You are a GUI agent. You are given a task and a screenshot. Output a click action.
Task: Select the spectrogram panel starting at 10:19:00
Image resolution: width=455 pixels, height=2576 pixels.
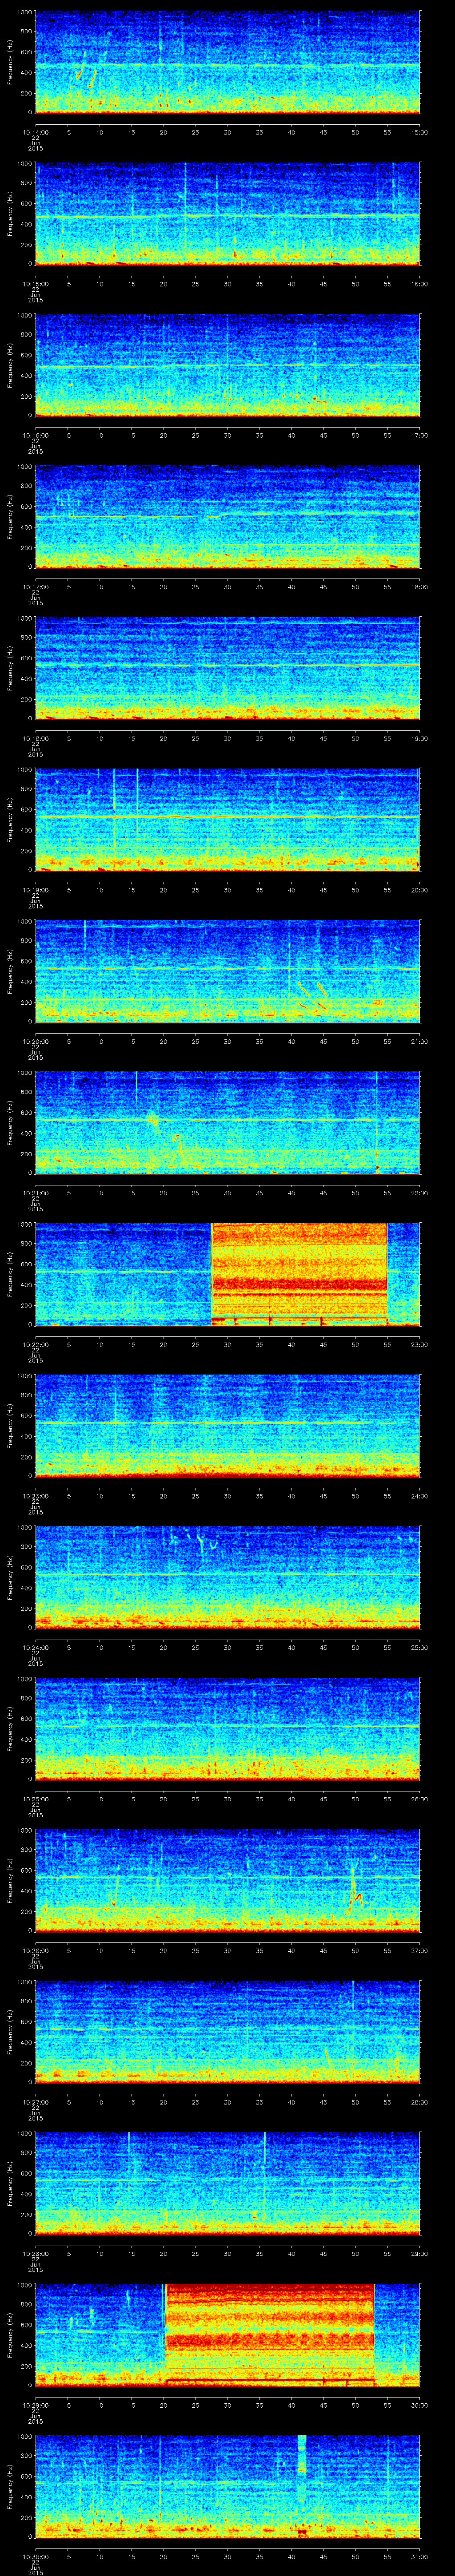click(228, 820)
